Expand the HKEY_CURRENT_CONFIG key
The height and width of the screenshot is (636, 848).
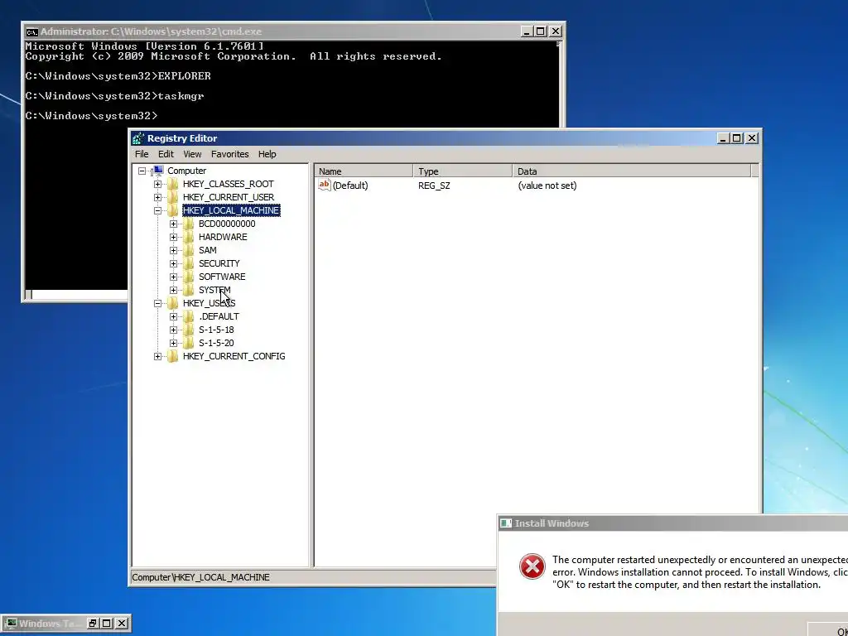click(157, 356)
